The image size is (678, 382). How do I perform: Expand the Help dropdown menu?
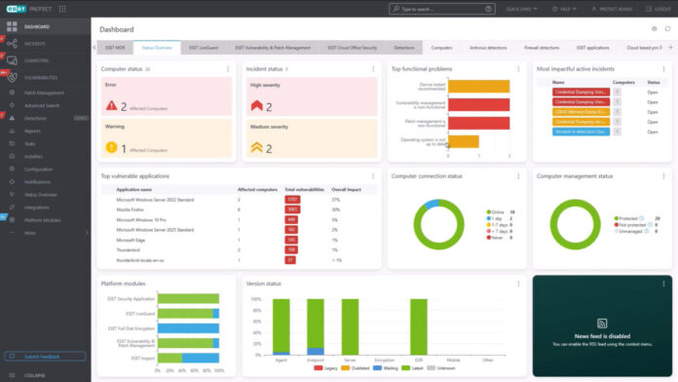[x=564, y=9]
